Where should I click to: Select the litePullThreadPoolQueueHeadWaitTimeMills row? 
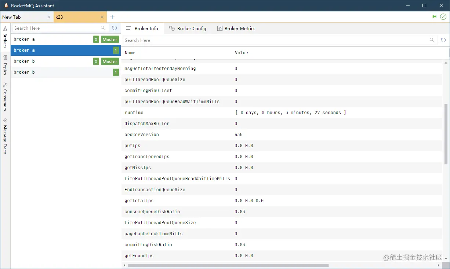tap(282, 179)
